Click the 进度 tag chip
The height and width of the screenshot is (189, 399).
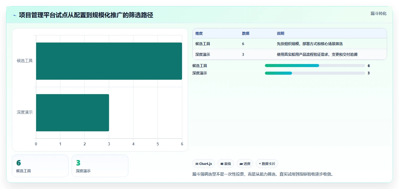tap(245, 164)
